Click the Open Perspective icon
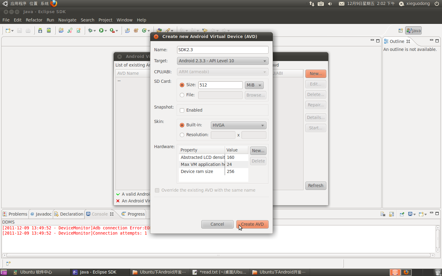Screen dimensions: 442x276 click(401, 31)
